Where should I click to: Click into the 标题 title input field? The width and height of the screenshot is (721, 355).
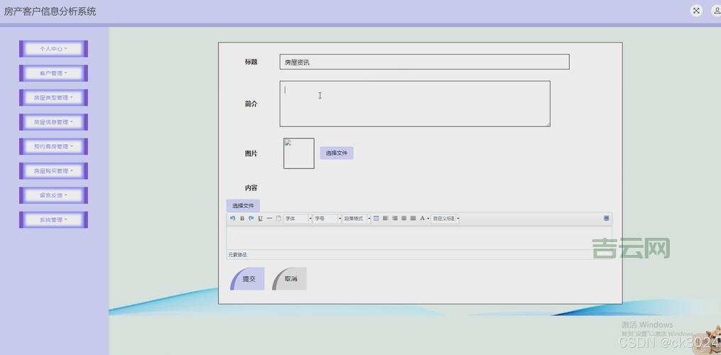pyautogui.click(x=424, y=62)
